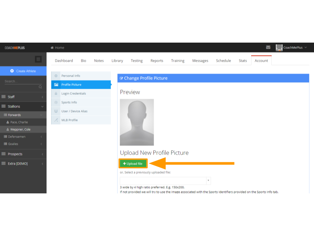Open the CoachMePlus account dropdown arrow

(x=305, y=47)
